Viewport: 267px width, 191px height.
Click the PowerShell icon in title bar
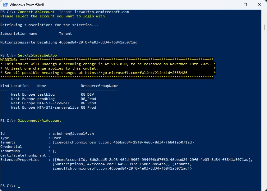[5, 5]
